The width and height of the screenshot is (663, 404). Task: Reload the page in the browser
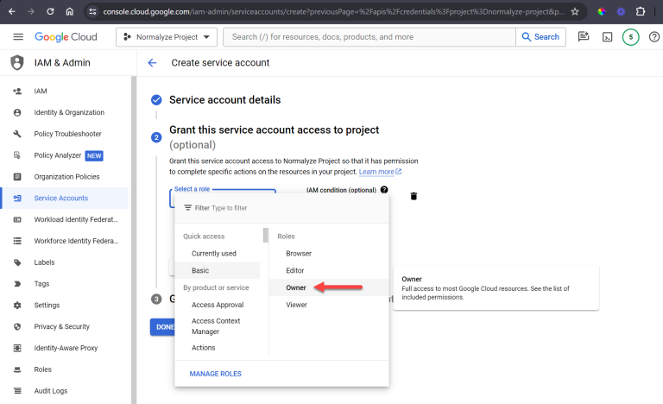[50, 12]
